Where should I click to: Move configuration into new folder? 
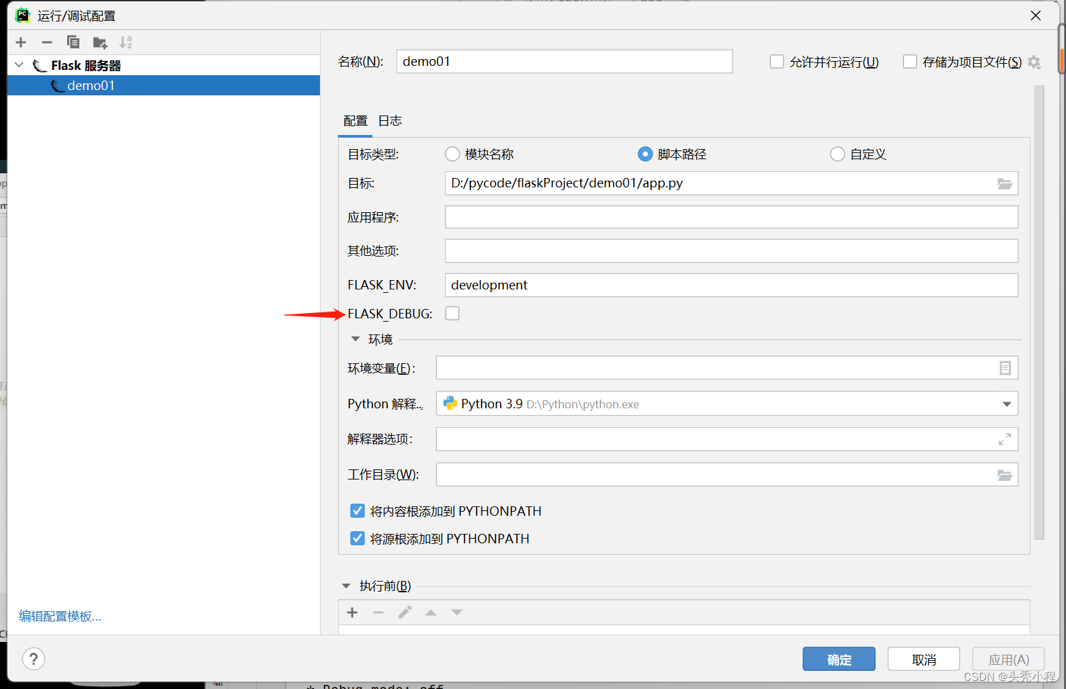coord(100,43)
